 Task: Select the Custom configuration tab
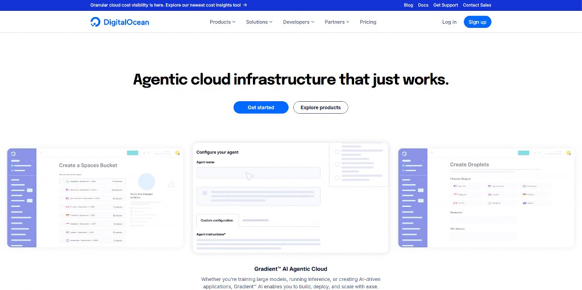point(217,220)
